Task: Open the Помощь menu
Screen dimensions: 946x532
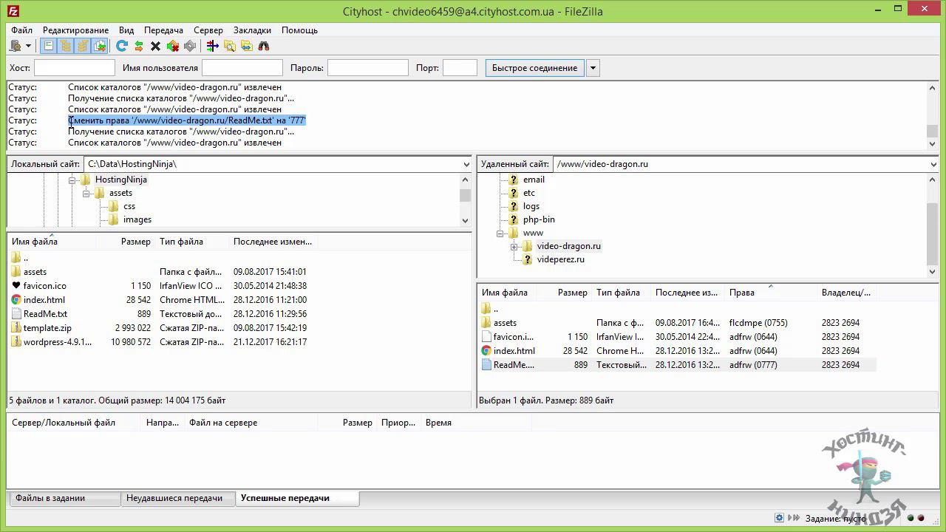Action: [299, 30]
